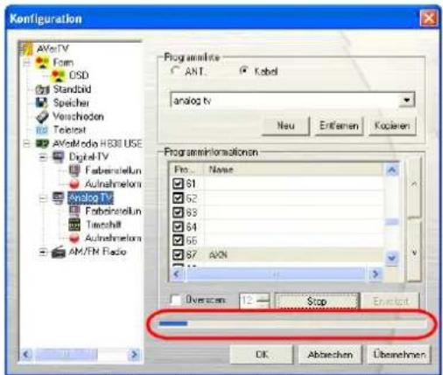Click the Timeshift icon
This screenshot has height=375, width=443.
pos(74,225)
